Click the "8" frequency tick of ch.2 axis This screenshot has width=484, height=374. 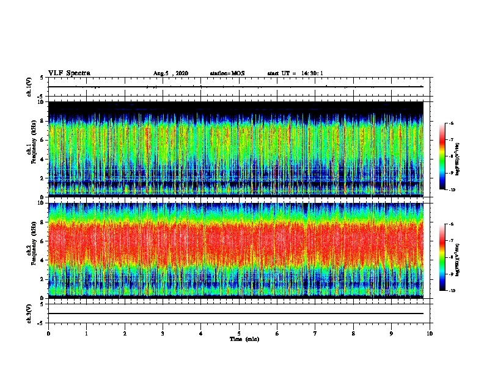coord(43,222)
